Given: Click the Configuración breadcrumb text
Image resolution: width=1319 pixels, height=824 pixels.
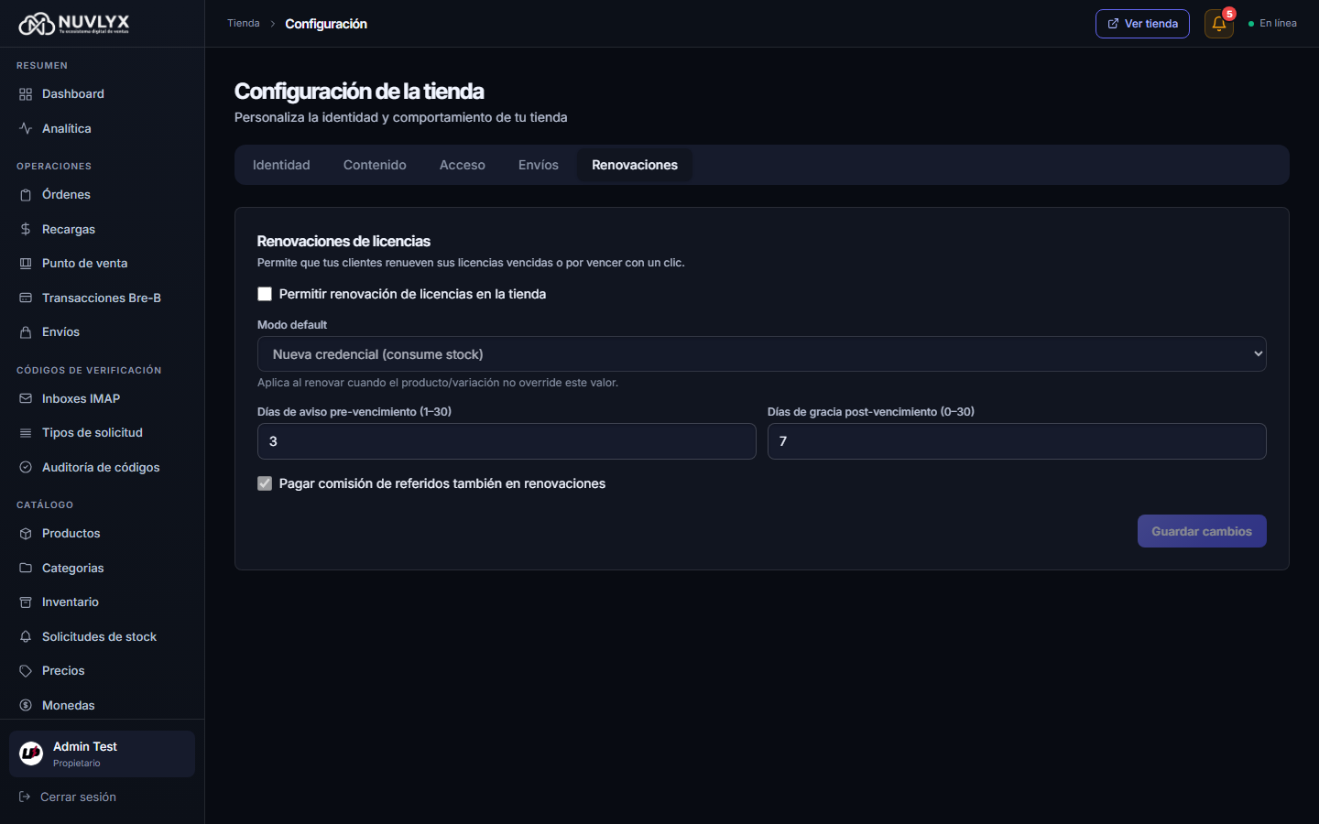Looking at the screenshot, I should coord(326,24).
